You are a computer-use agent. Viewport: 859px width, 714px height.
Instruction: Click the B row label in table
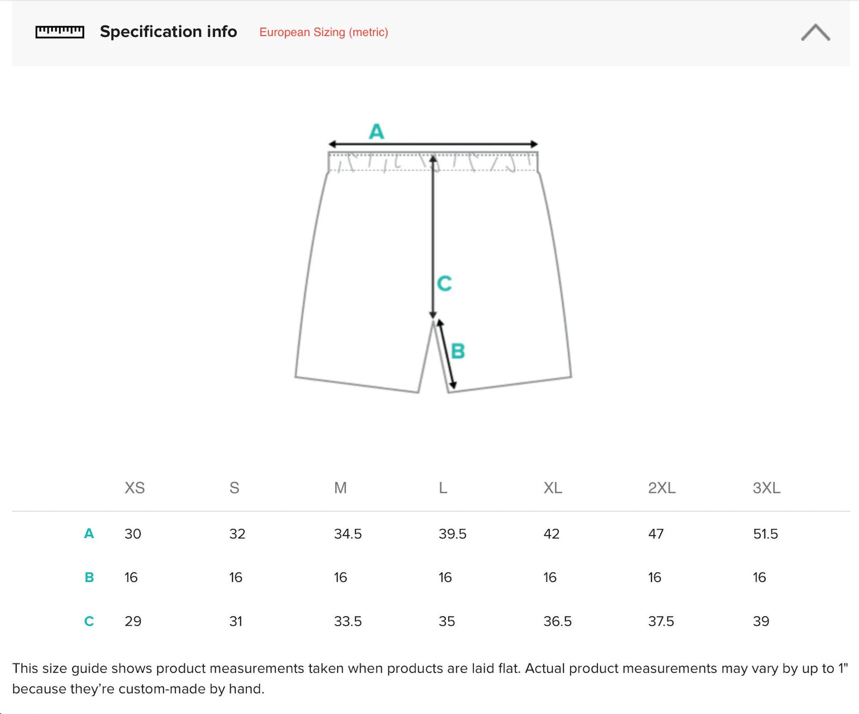tap(89, 577)
